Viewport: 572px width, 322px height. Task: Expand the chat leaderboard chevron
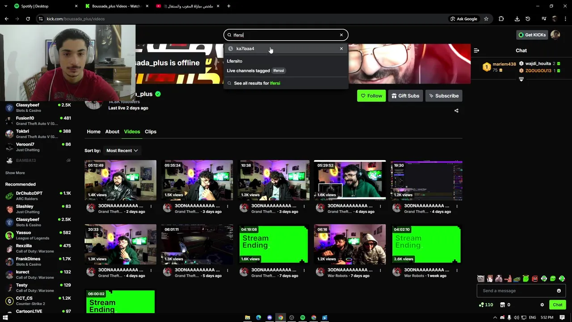pos(521,79)
